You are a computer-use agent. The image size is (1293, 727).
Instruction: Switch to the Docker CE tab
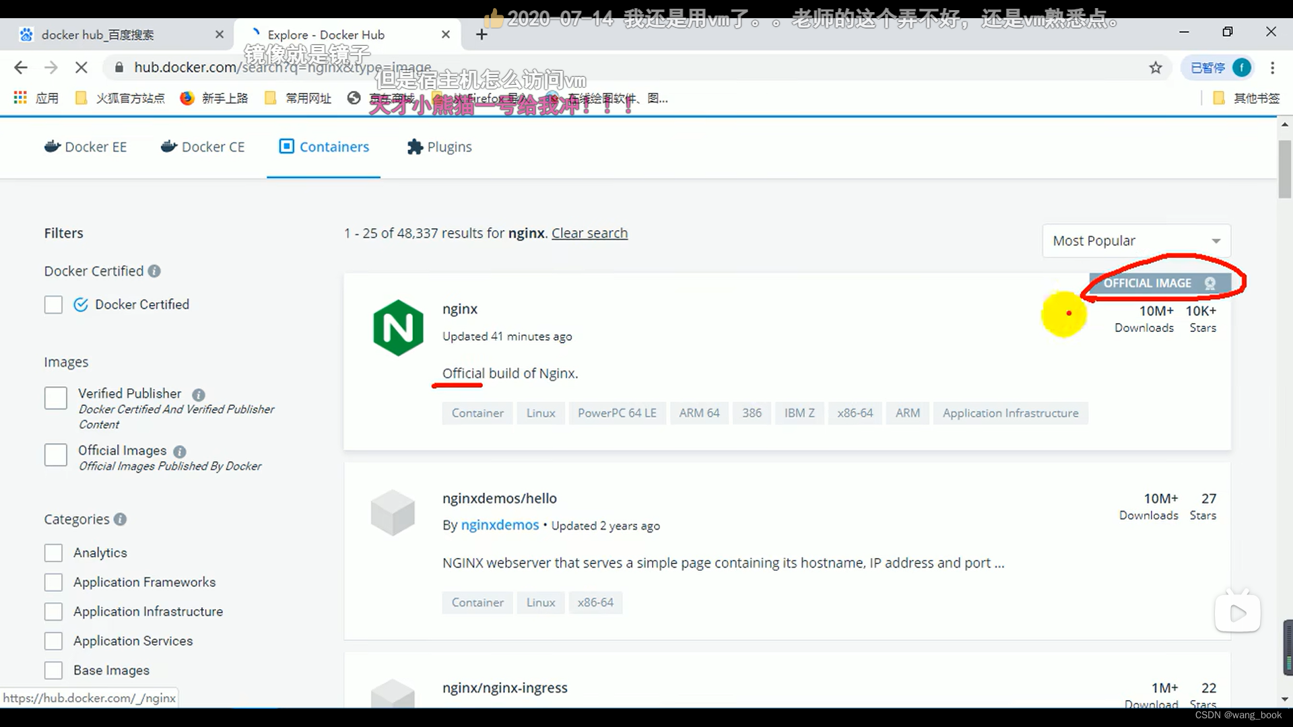[203, 147]
